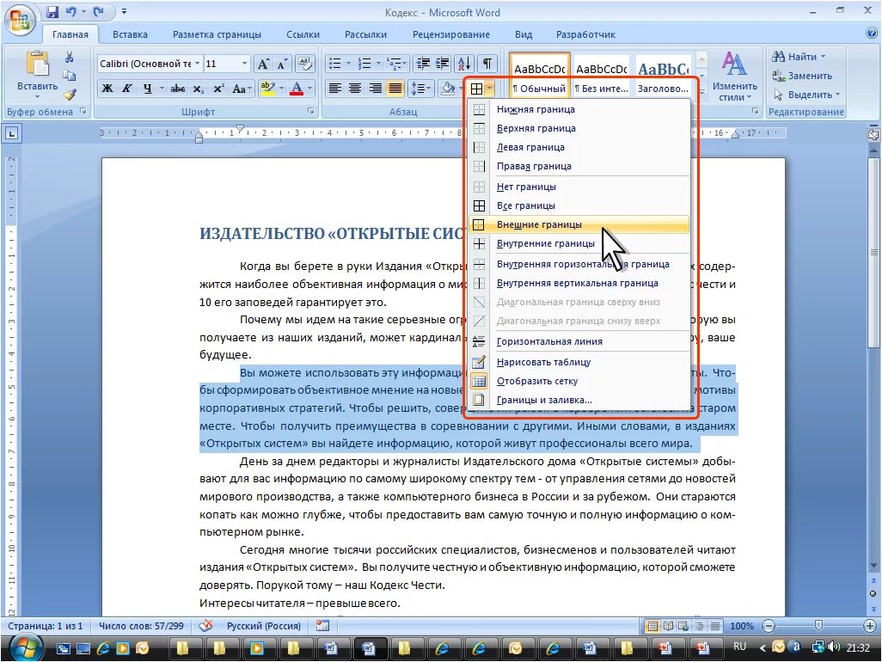This screenshot has width=882, height=662.
Task: Center the paragraph text
Action: pyautogui.click(x=355, y=89)
